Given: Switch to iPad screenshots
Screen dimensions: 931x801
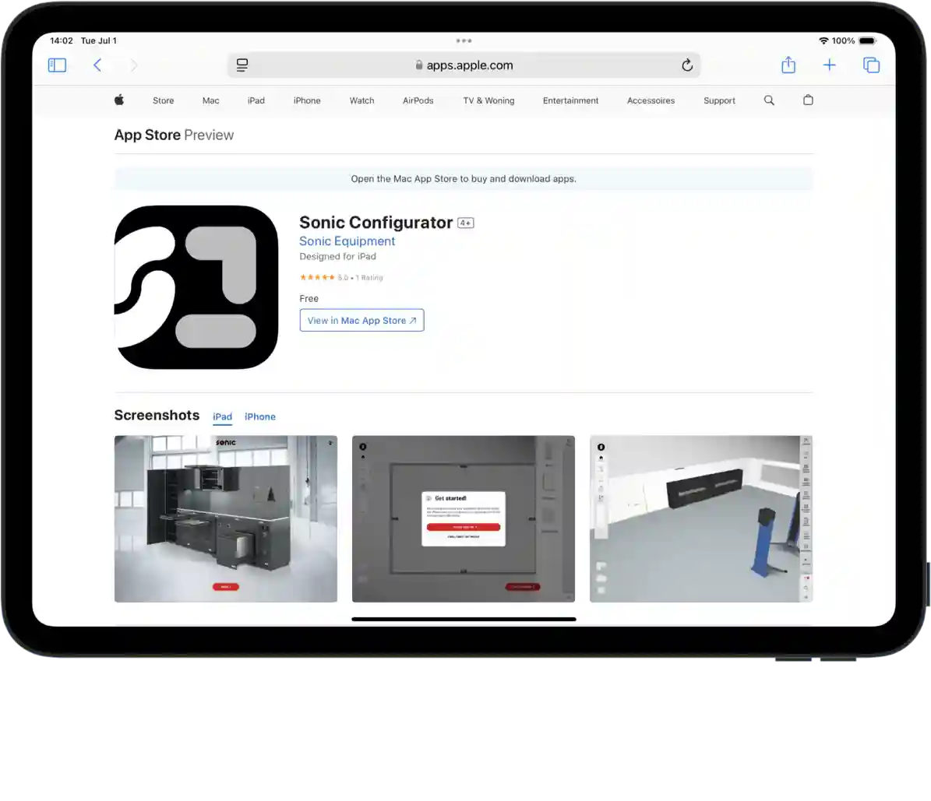Looking at the screenshot, I should click(222, 416).
